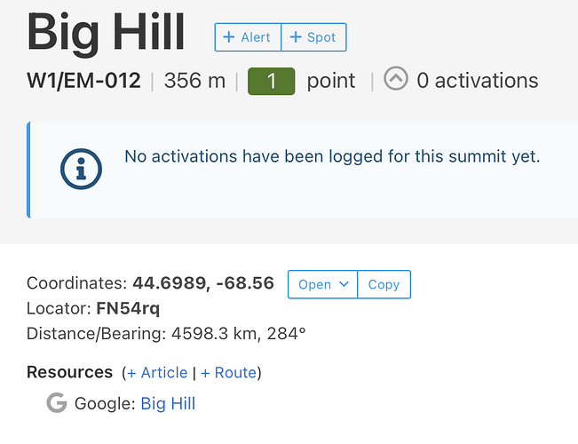Click the activations chevron-up circle icon
Screen dimensions: 578x444
pos(396,80)
